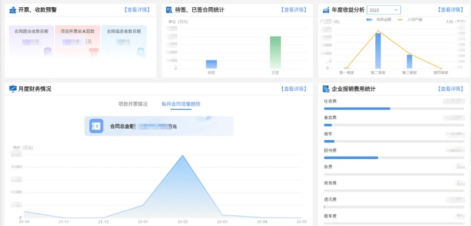Viewport: 471px width, 226px height.
Task: Click the 年度收益分析 chart icon
Action: pos(326,10)
